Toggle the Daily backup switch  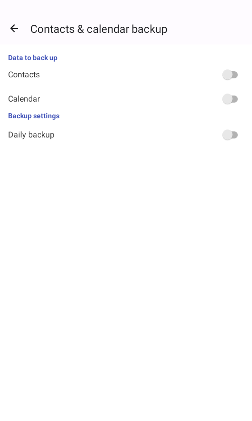(x=230, y=135)
